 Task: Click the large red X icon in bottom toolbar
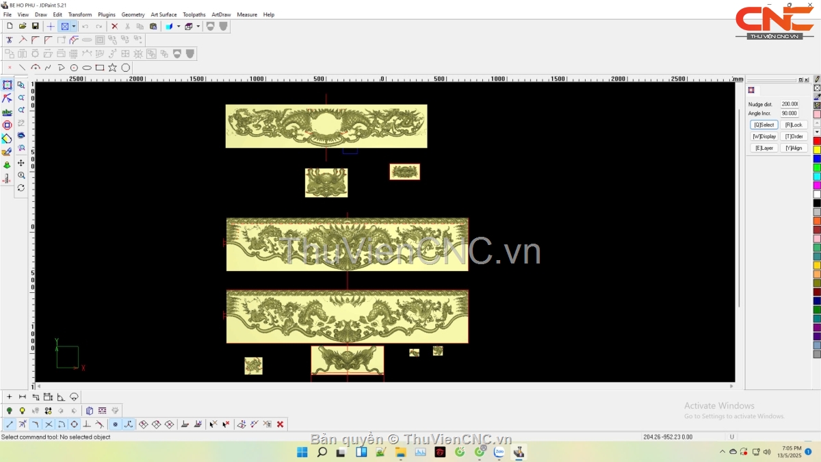(280, 424)
